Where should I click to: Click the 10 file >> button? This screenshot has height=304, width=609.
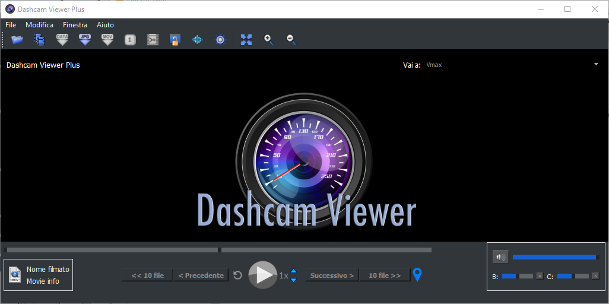(385, 275)
